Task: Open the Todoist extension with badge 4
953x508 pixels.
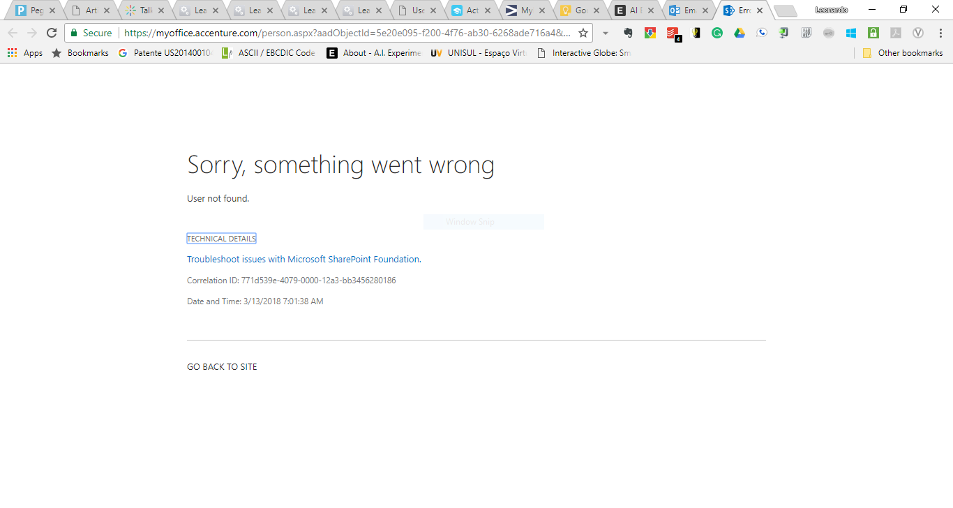Action: click(x=673, y=33)
